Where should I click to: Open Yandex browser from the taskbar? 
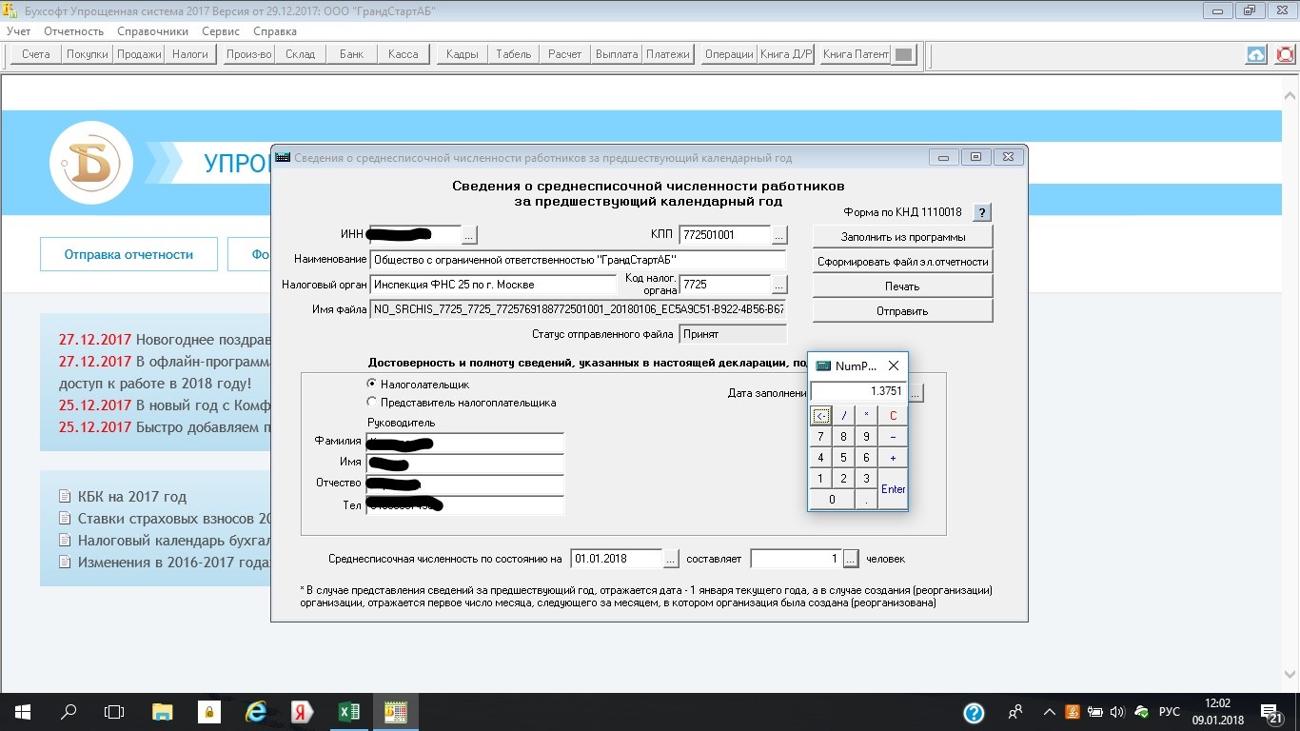303,712
